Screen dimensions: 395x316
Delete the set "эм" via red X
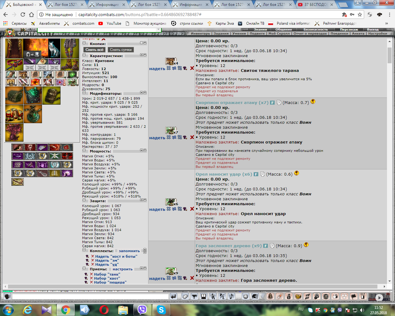click(x=93, y=260)
